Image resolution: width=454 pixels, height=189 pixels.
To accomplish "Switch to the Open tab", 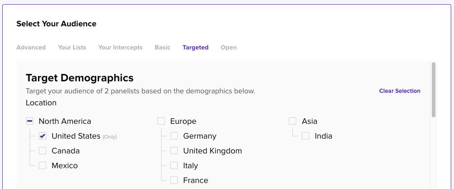I will pyautogui.click(x=229, y=48).
